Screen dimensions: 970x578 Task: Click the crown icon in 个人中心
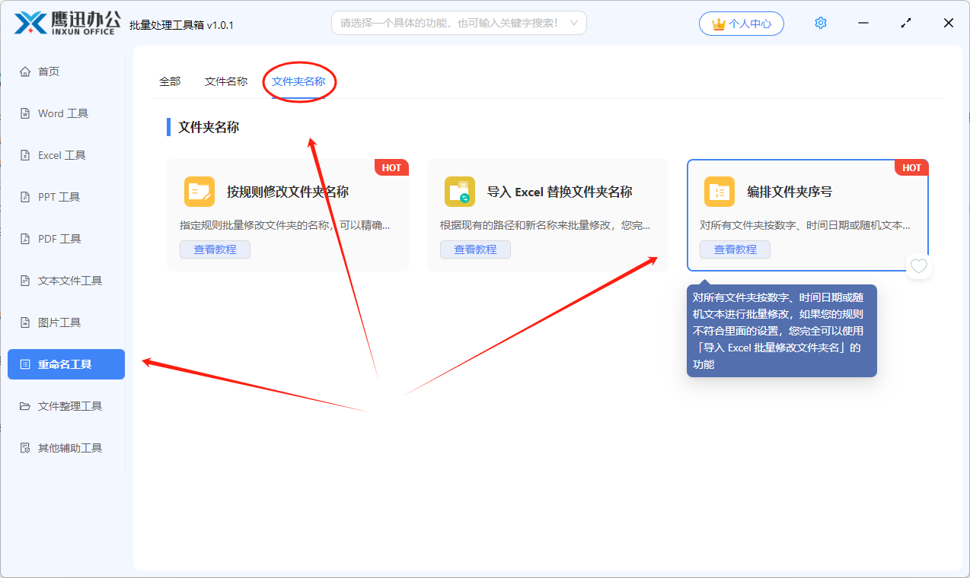[x=718, y=24]
